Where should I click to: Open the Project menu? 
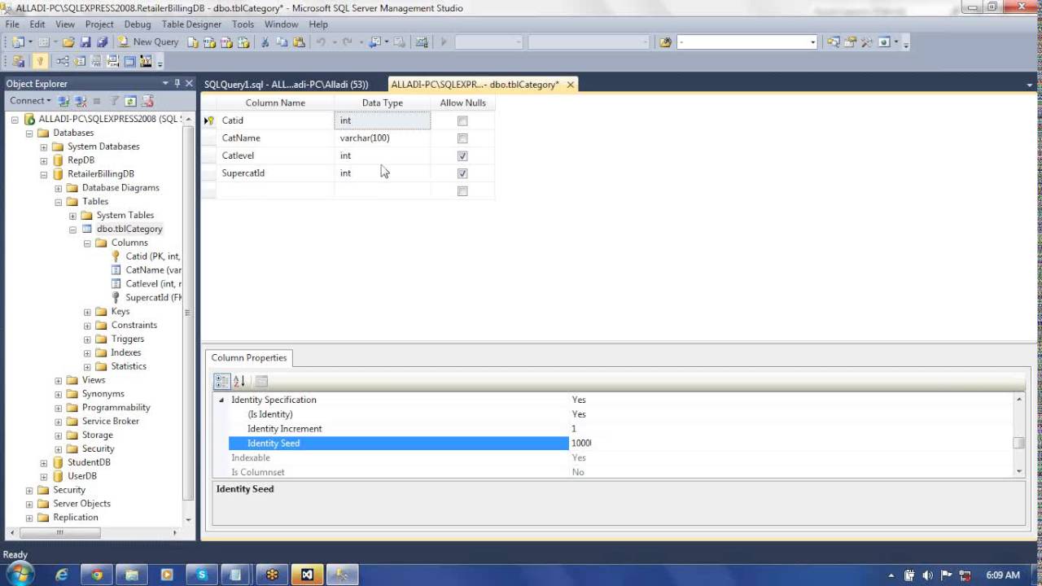tap(99, 24)
